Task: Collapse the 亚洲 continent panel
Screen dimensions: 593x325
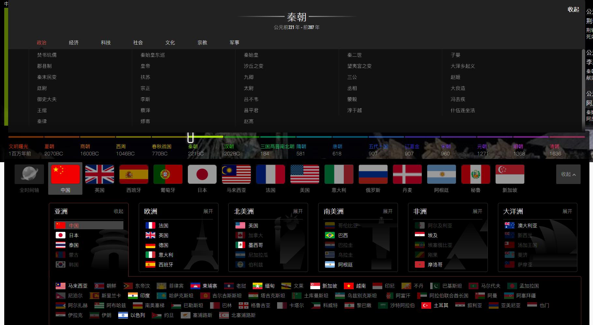Action: tap(119, 211)
